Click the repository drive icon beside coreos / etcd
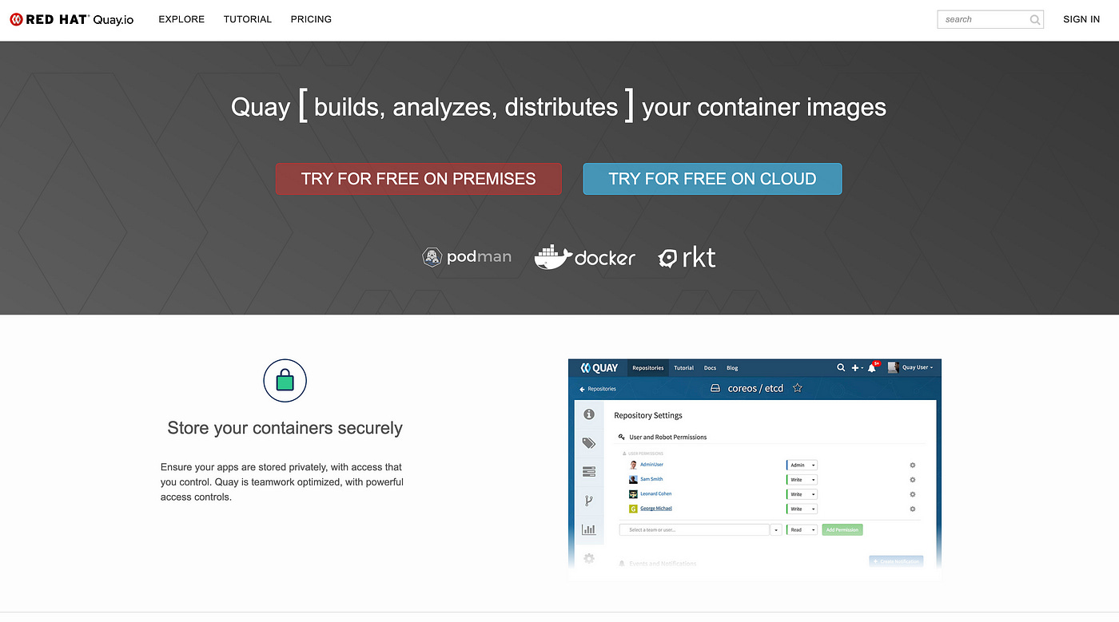 click(x=716, y=389)
